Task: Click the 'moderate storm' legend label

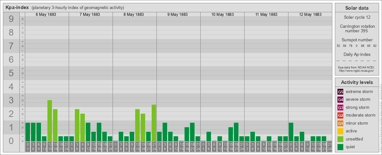Action: click(361, 115)
